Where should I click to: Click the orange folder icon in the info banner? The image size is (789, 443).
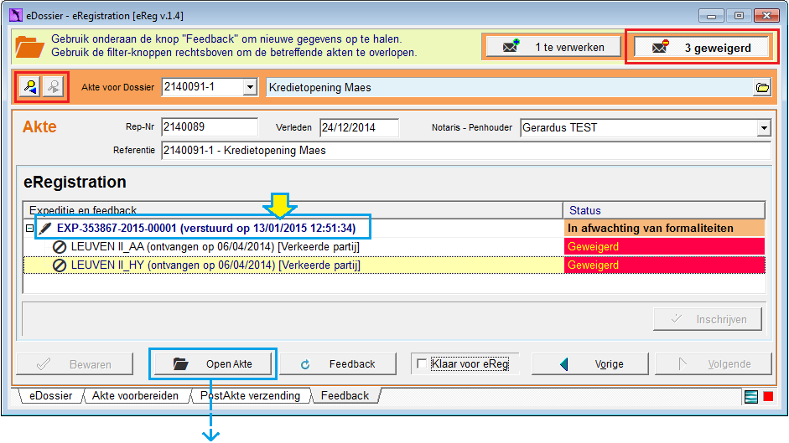tap(29, 47)
